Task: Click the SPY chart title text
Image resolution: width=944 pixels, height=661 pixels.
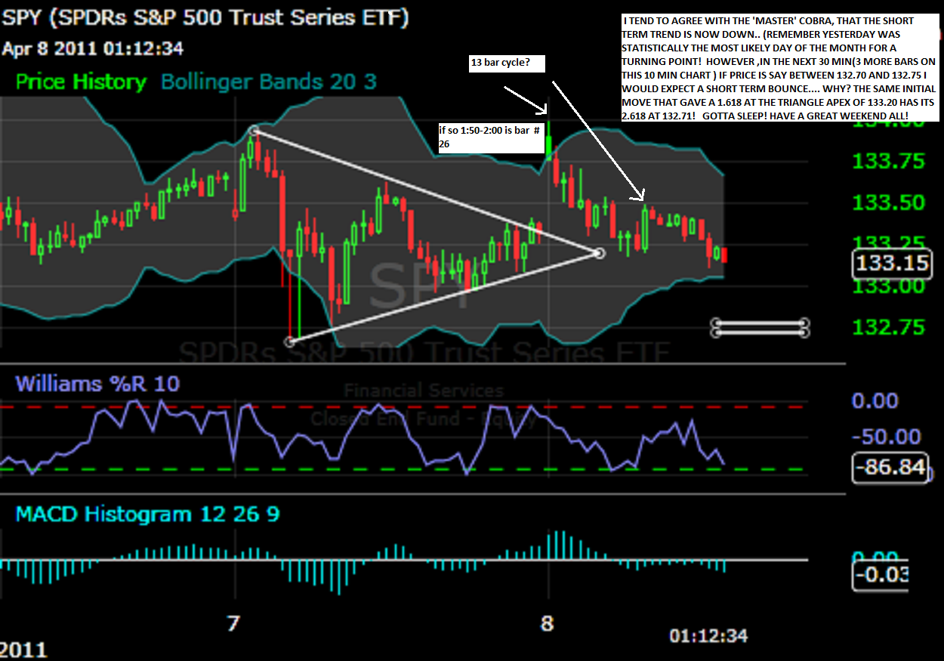Action: (x=205, y=18)
